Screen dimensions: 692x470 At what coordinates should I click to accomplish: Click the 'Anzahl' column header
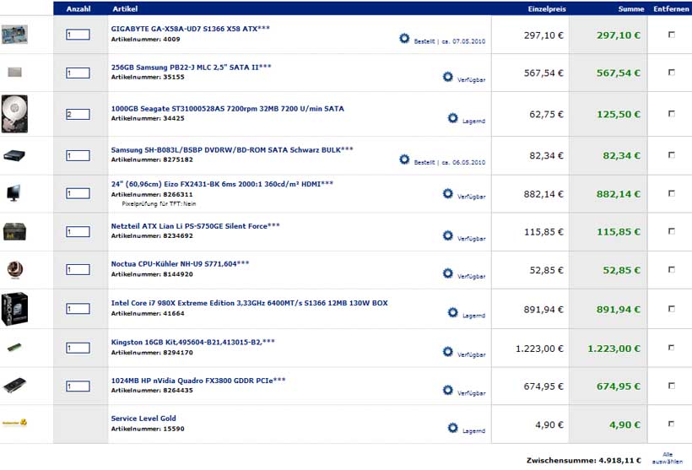pos(78,8)
